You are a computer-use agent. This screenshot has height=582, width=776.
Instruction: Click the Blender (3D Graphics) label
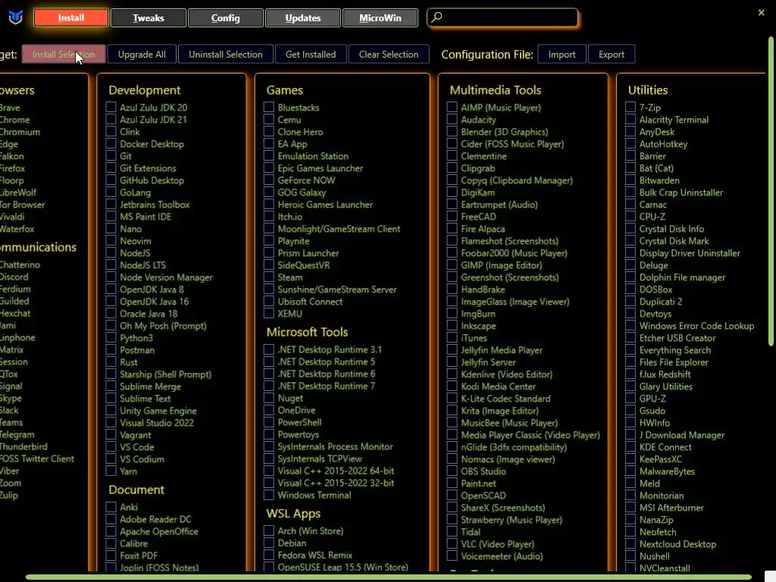[504, 132]
